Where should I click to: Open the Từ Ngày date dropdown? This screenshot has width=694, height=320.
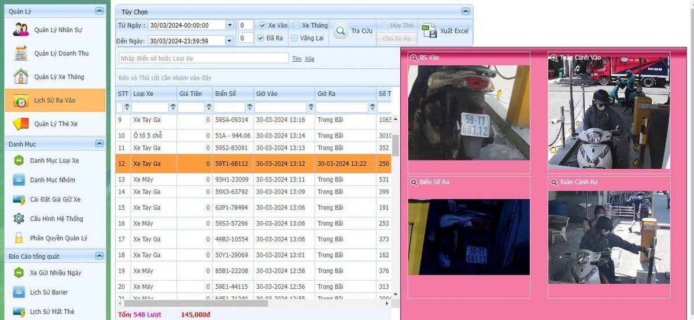click(230, 25)
